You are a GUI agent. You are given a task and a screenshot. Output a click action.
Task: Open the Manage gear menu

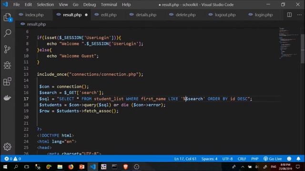tap(8, 147)
